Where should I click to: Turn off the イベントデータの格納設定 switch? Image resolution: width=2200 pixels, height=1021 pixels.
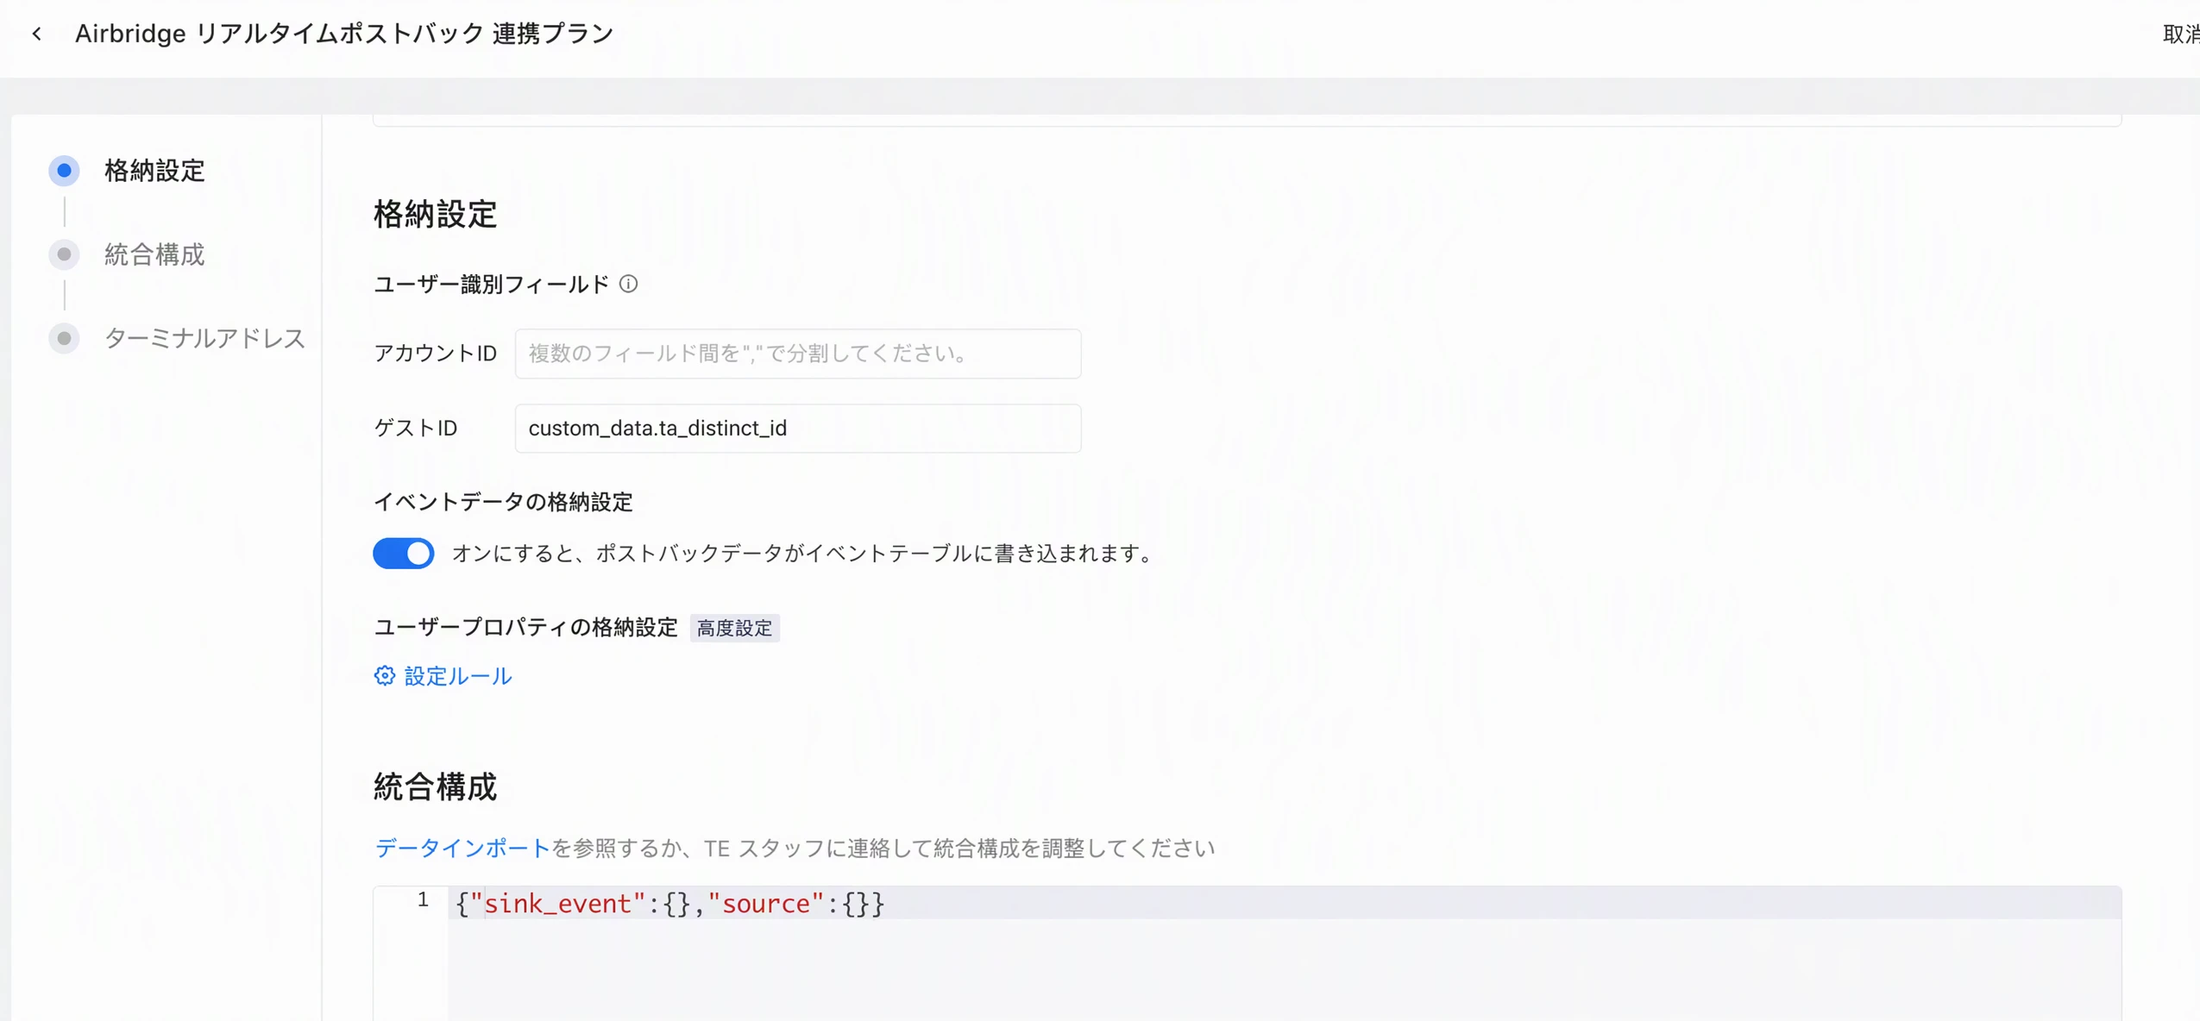404,553
